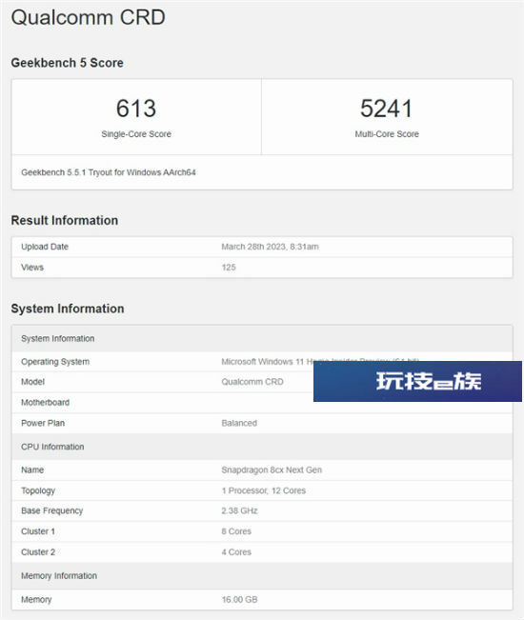The image size is (524, 620).
Task: Click the Model label
Action: pyautogui.click(x=32, y=382)
